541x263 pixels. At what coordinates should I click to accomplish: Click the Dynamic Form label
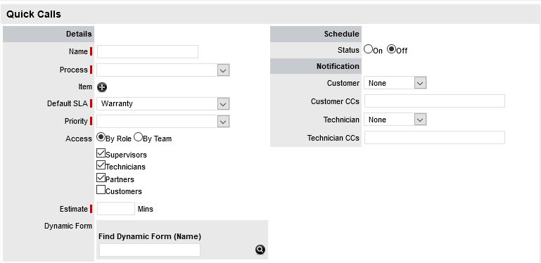pos(68,226)
